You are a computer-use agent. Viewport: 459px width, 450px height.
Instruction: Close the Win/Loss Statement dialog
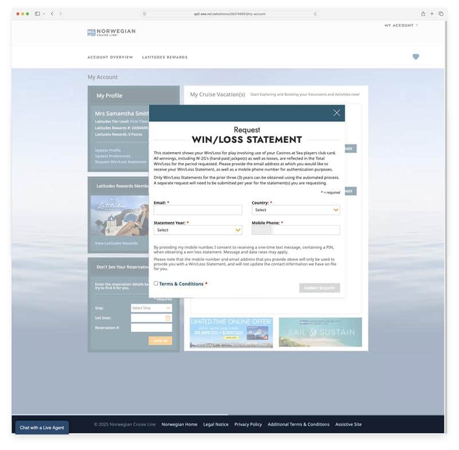pyautogui.click(x=337, y=113)
